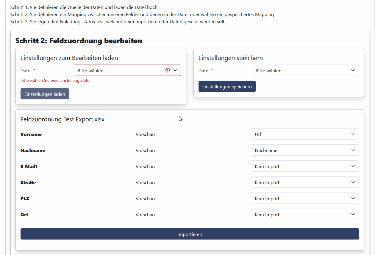Screen dimensions: 381x255
Task: Click the chevron arrow of the Vorname dropdown
Action: pyautogui.click(x=353, y=134)
